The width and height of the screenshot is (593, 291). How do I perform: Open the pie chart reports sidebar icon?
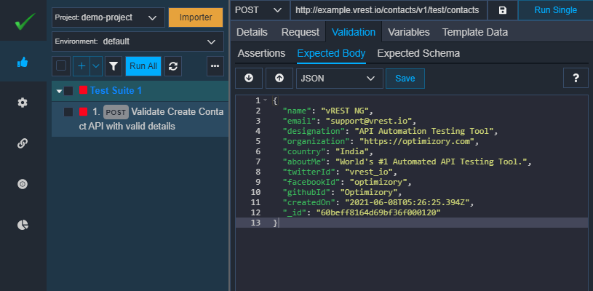pos(23,225)
